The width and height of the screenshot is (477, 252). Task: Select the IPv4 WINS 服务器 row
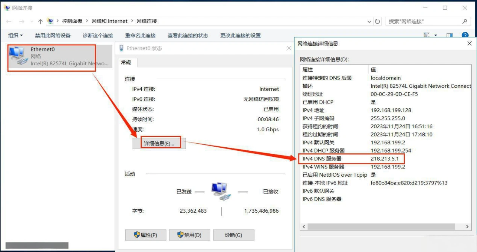(x=386, y=166)
